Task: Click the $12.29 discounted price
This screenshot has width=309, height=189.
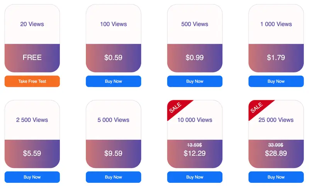Action: (195, 153)
